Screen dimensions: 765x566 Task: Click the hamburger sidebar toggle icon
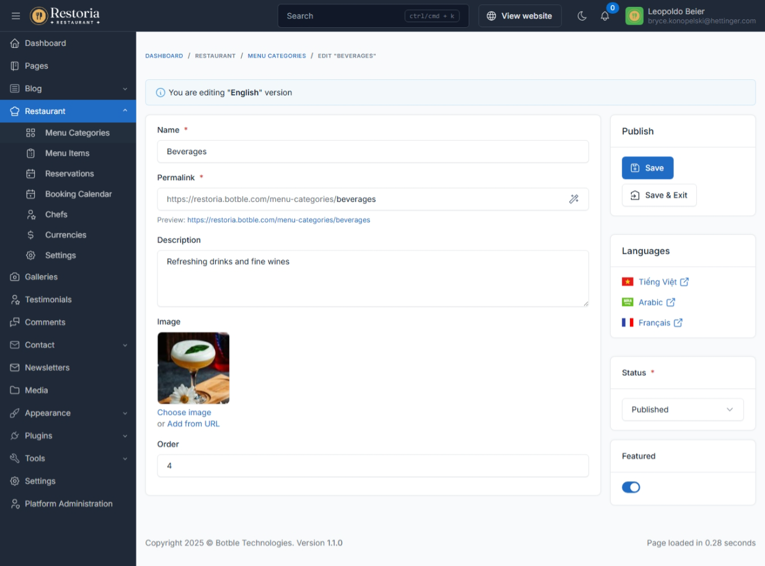click(x=16, y=16)
